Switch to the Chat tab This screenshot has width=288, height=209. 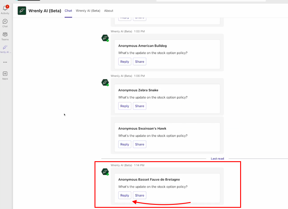(x=68, y=11)
